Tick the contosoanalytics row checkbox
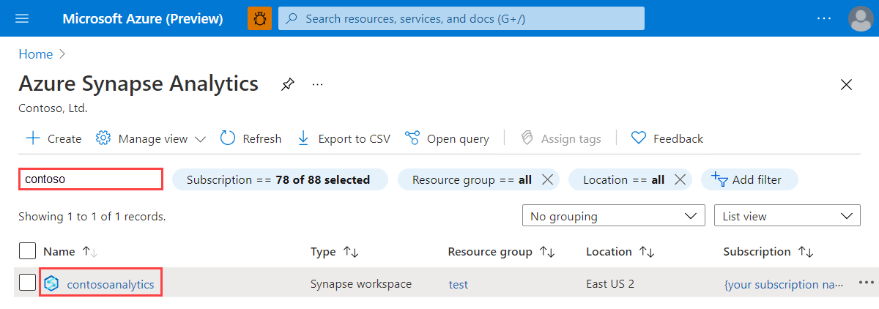The height and width of the screenshot is (309, 879). pyautogui.click(x=27, y=283)
